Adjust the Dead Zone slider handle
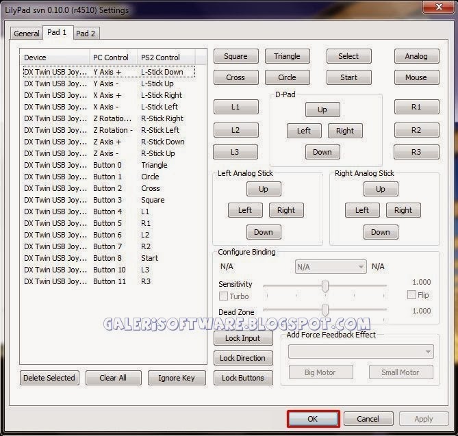Screen dimensions: 458x436 325,309
